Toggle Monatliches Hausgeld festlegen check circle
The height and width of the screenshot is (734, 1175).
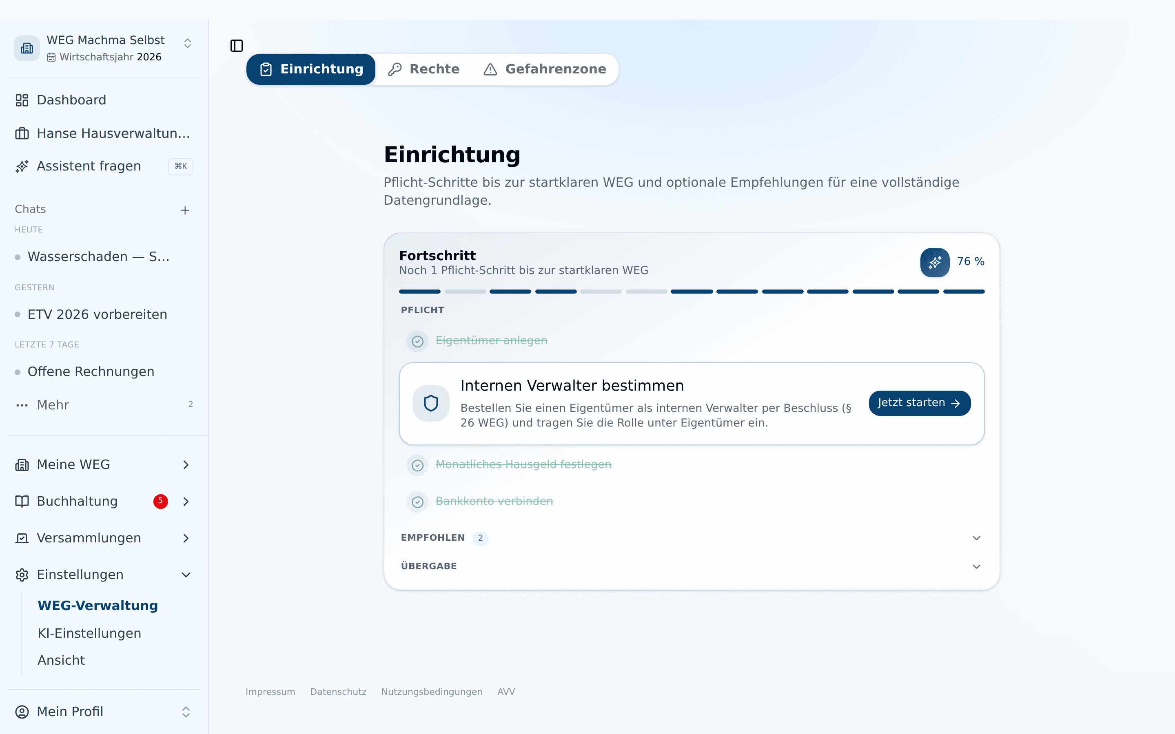417,465
